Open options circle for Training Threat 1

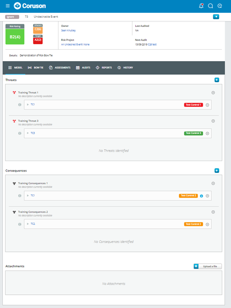(x=213, y=93)
